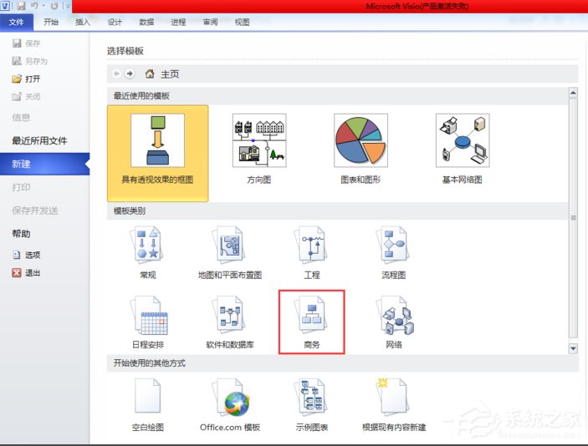Open the 日程安排 template category

click(148, 322)
